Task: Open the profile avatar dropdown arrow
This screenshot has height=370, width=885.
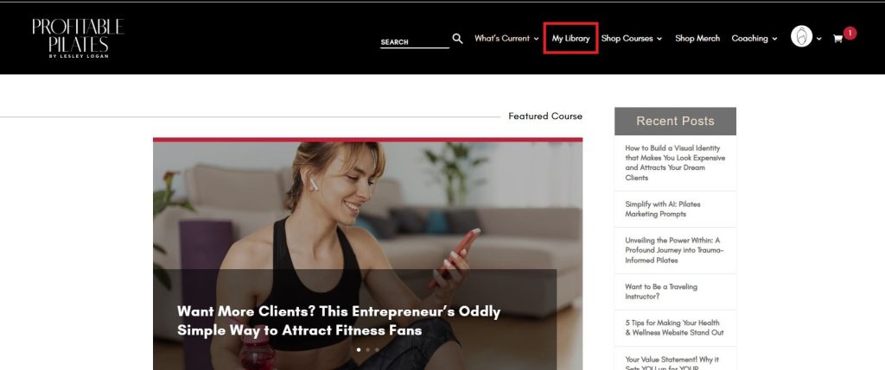Action: (819, 39)
